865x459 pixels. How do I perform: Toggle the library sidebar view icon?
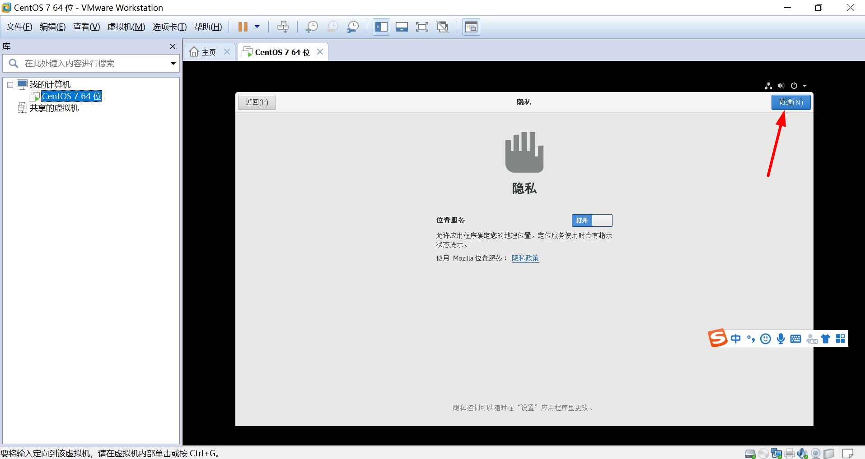(x=381, y=27)
